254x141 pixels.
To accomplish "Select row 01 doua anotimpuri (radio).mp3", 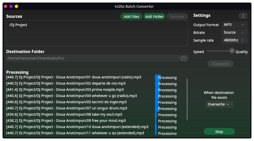I will click(74, 77).
